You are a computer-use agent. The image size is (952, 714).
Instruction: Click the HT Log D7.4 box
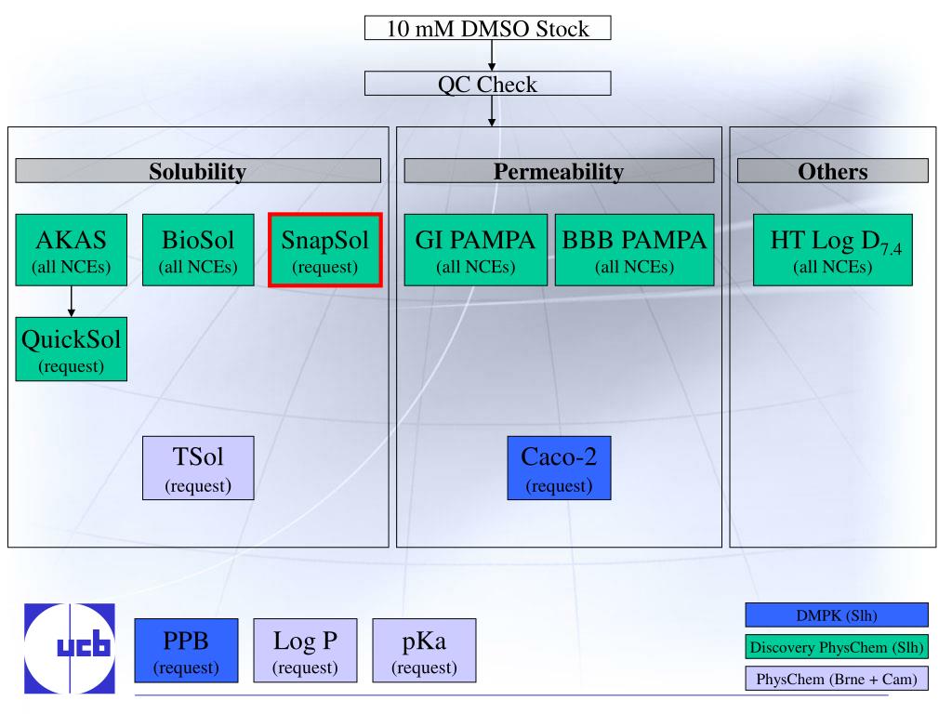click(833, 249)
